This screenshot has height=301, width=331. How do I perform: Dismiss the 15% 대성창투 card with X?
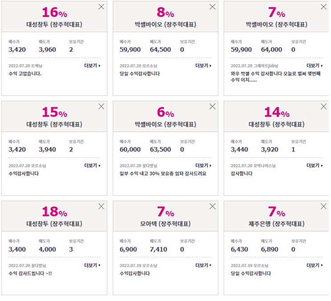click(x=101, y=106)
